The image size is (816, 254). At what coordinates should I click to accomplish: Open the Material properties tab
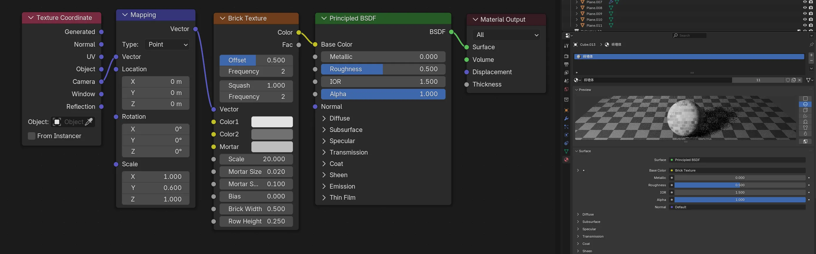[566, 160]
